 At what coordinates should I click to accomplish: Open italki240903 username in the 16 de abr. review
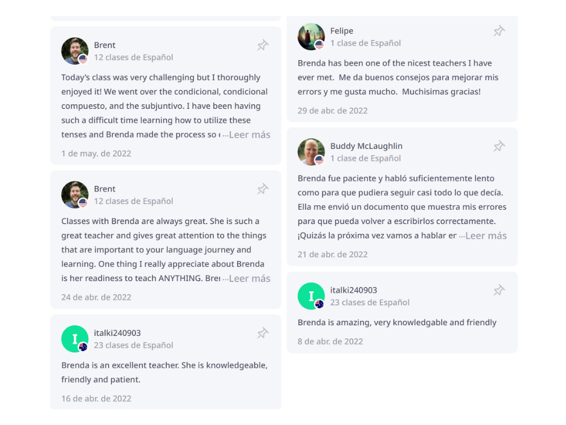click(117, 333)
